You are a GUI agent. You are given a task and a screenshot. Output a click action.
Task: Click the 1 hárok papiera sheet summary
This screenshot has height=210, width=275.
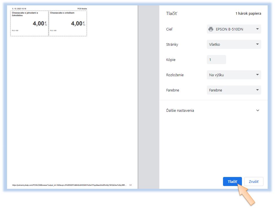click(x=248, y=14)
